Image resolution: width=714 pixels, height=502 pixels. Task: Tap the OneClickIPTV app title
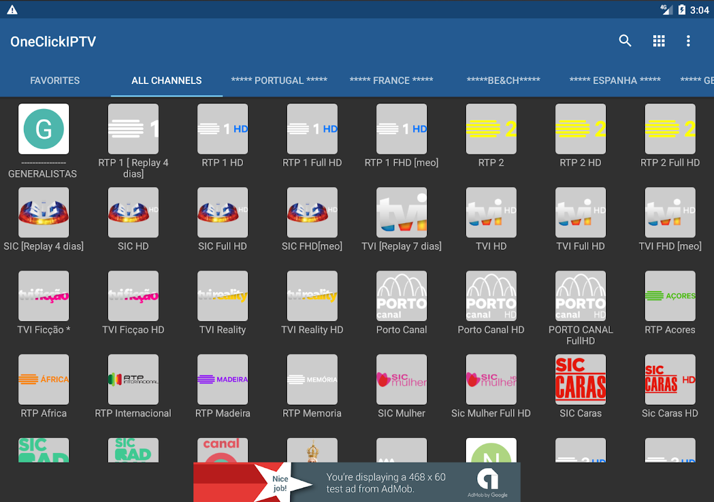pyautogui.click(x=53, y=41)
